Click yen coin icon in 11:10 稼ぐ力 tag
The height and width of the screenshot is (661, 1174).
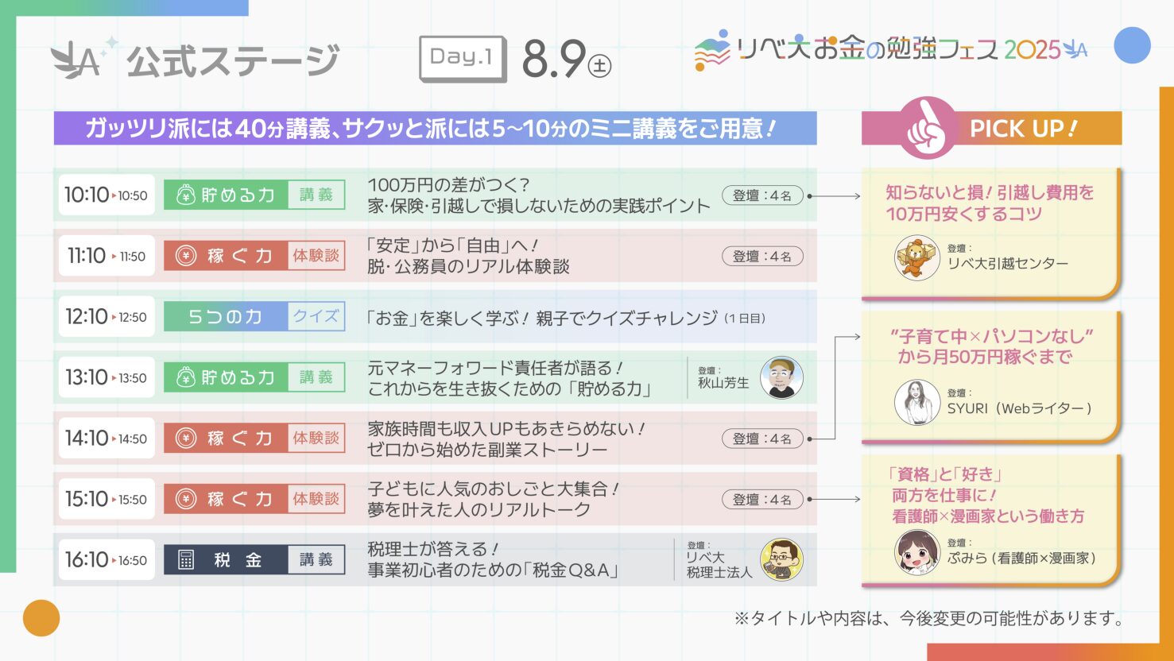pos(185,256)
